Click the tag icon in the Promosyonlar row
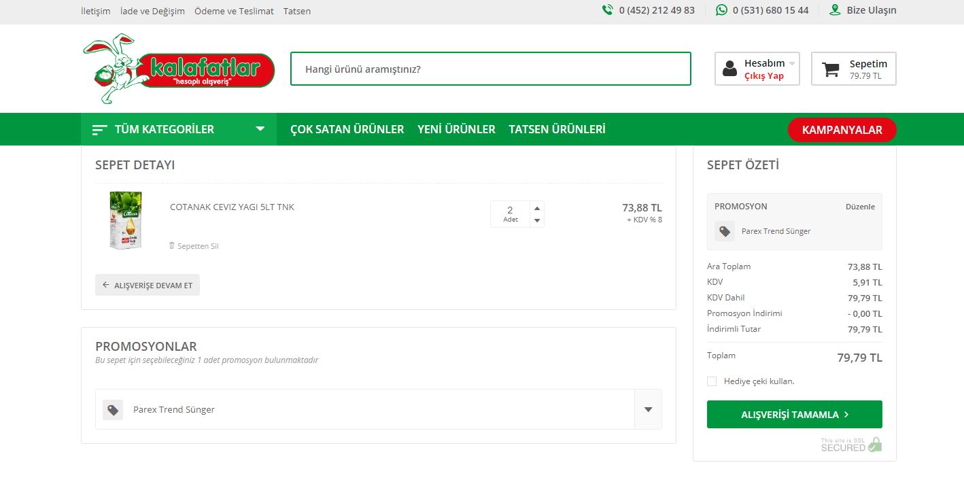Image resolution: width=964 pixels, height=482 pixels. [x=113, y=410]
